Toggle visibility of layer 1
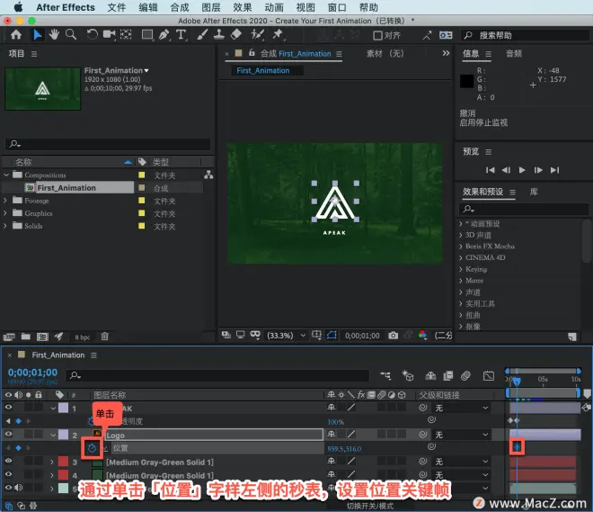Screen dimensions: 593x512 [x=8, y=408]
